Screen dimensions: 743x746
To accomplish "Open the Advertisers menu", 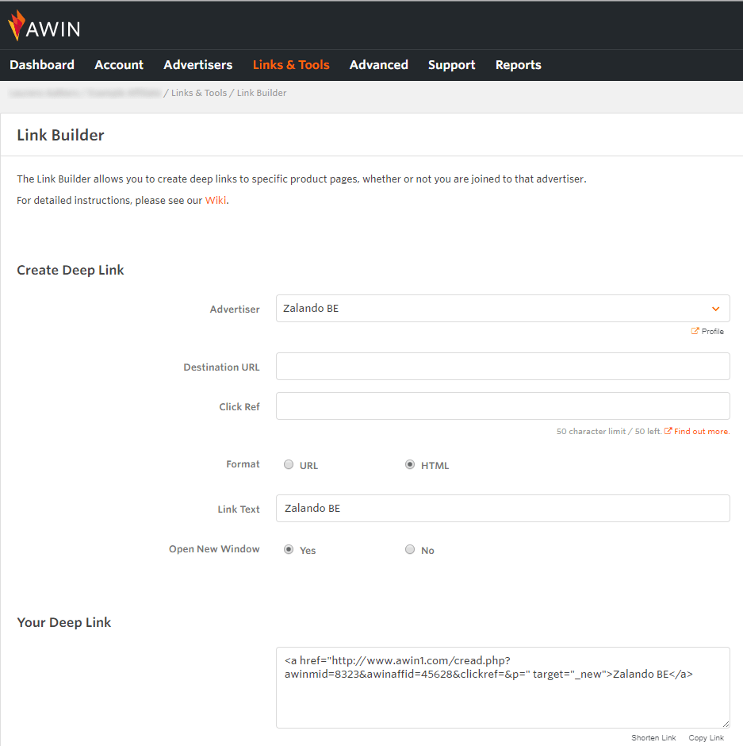I will pyautogui.click(x=197, y=65).
